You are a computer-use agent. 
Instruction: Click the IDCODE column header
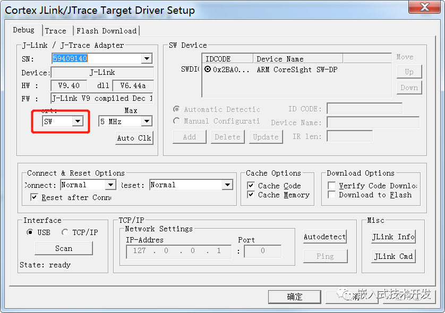tap(228, 59)
